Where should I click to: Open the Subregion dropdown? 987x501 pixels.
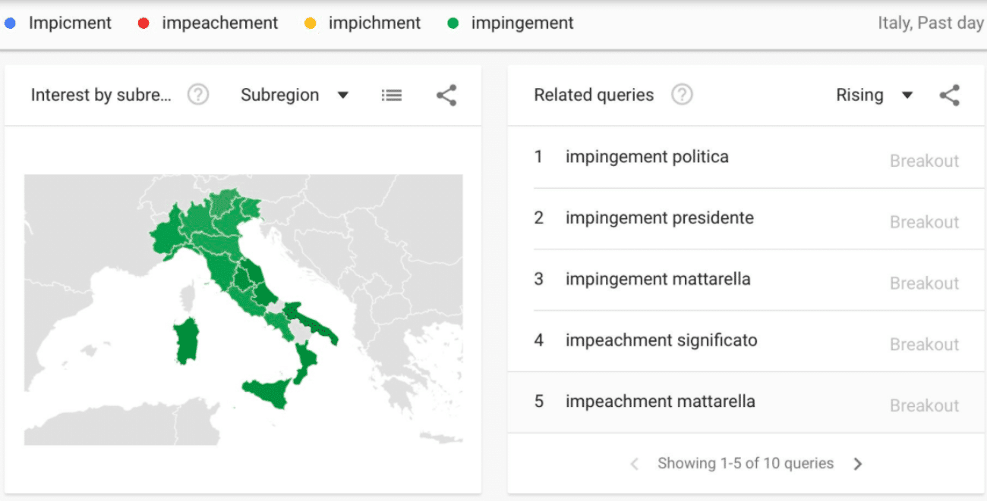[x=295, y=95]
